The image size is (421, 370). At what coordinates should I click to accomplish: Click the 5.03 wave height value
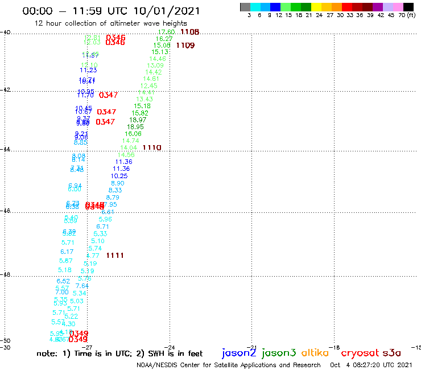click(77, 301)
